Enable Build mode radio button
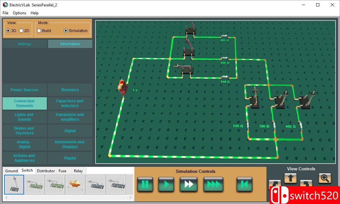 click(x=39, y=31)
